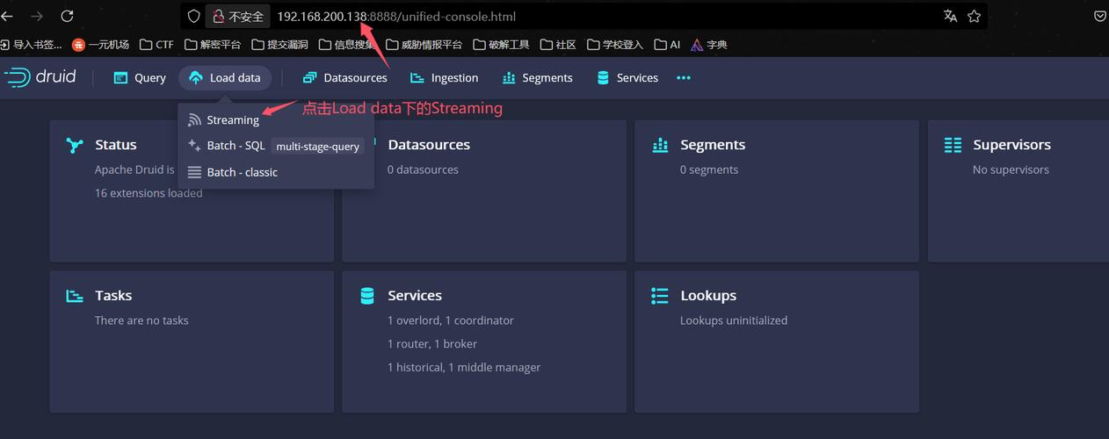Open the 一元机场 bookmark
Viewport: 1109px width, 439px height.
(x=100, y=44)
